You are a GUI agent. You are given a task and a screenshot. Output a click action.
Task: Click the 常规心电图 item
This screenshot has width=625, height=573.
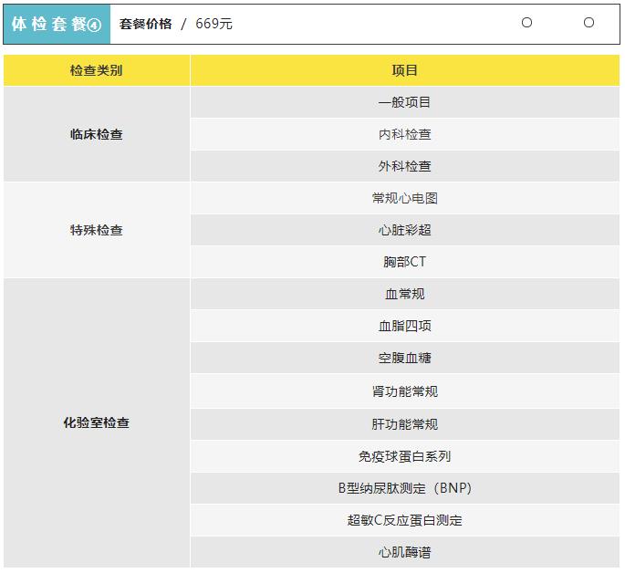[x=404, y=198]
